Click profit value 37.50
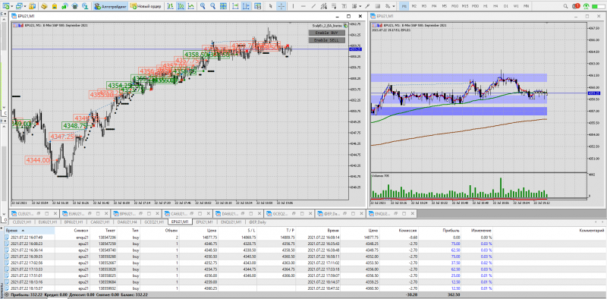Screen dimensions: 607x299 [455, 263]
